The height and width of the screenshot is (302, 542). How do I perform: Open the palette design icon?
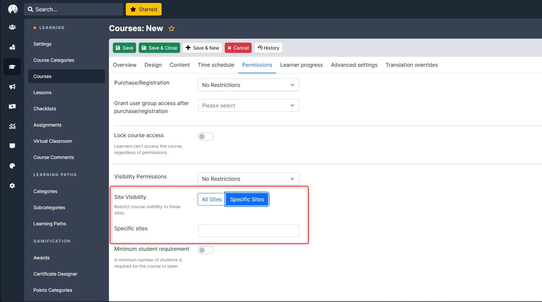tap(12, 166)
